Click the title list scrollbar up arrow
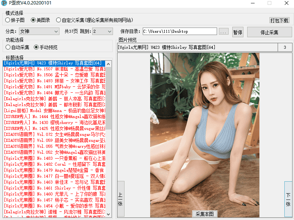Screen dimensions: 294x220 pyautogui.click(x=109, y=64)
